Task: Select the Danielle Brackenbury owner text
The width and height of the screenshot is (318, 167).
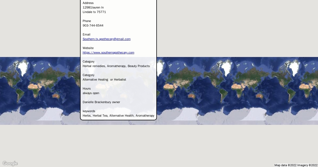Action: [101, 102]
